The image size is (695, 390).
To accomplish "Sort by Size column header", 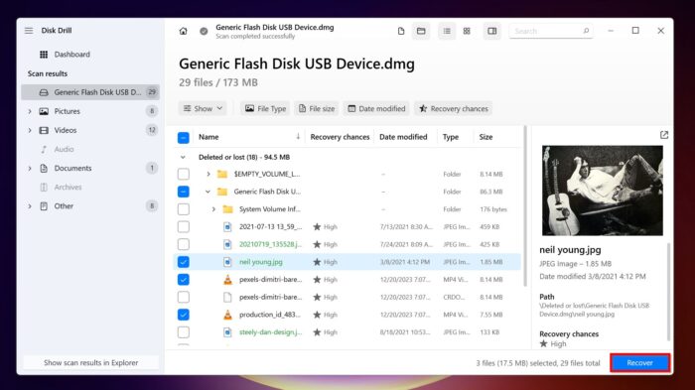I will pyautogui.click(x=486, y=137).
